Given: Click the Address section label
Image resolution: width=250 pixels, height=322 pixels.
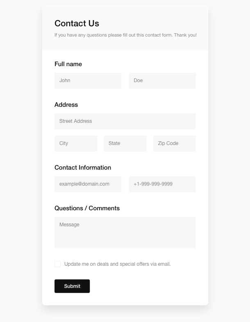Looking at the screenshot, I should [x=66, y=105].
